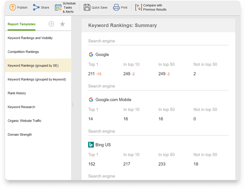Add a new report template with plus icon
245x189 pixels.
click(51, 24)
